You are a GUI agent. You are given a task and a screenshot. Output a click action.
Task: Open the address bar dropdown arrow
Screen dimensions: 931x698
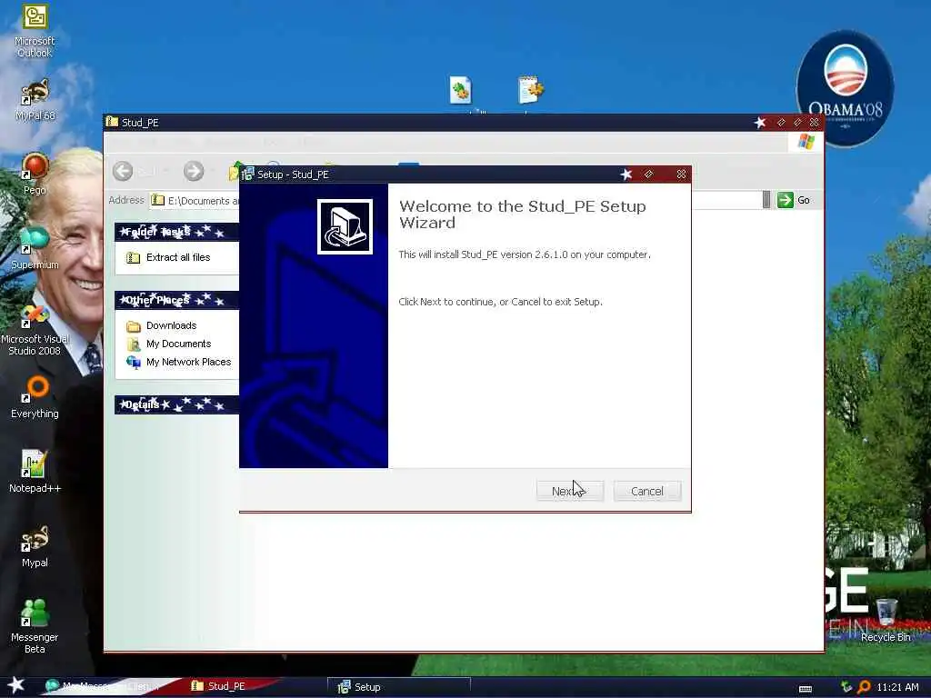point(766,200)
